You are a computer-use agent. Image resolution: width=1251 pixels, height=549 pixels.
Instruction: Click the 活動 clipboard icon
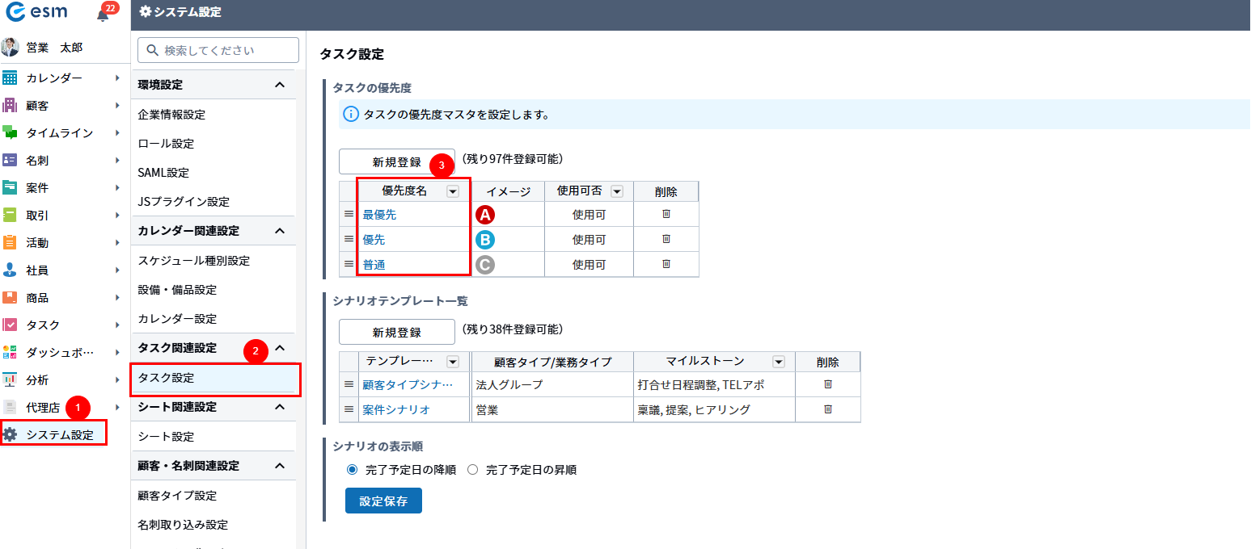coord(10,242)
